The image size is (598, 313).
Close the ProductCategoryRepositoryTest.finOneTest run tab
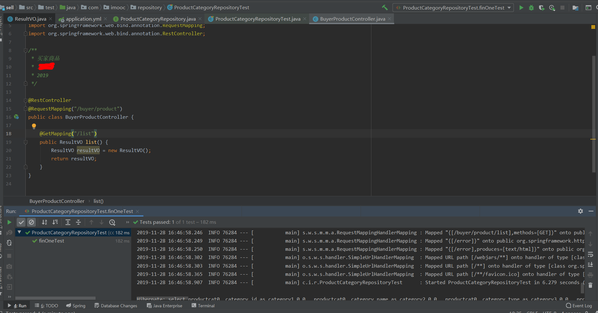pyautogui.click(x=137, y=211)
